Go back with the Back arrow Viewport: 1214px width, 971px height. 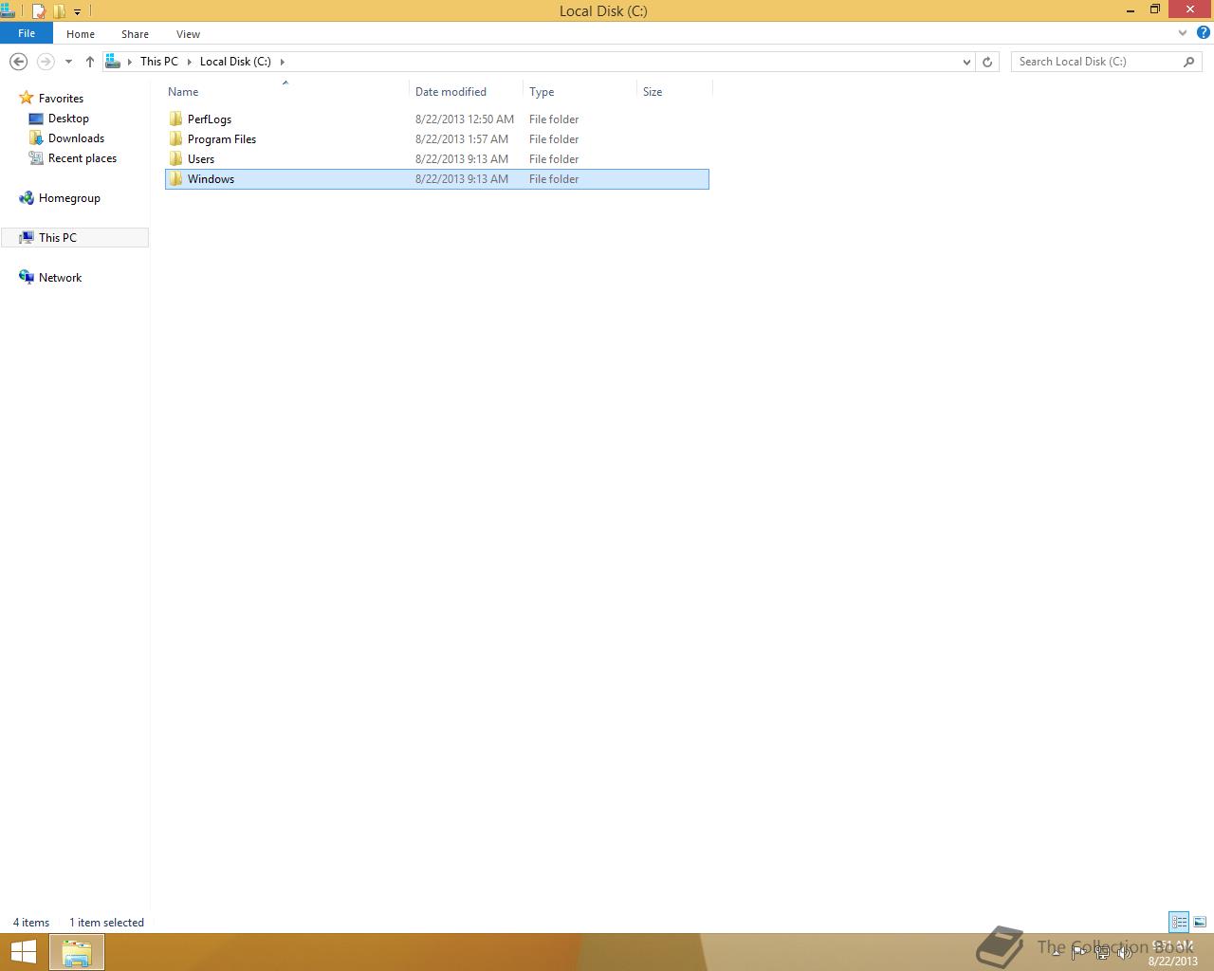pos(18,62)
